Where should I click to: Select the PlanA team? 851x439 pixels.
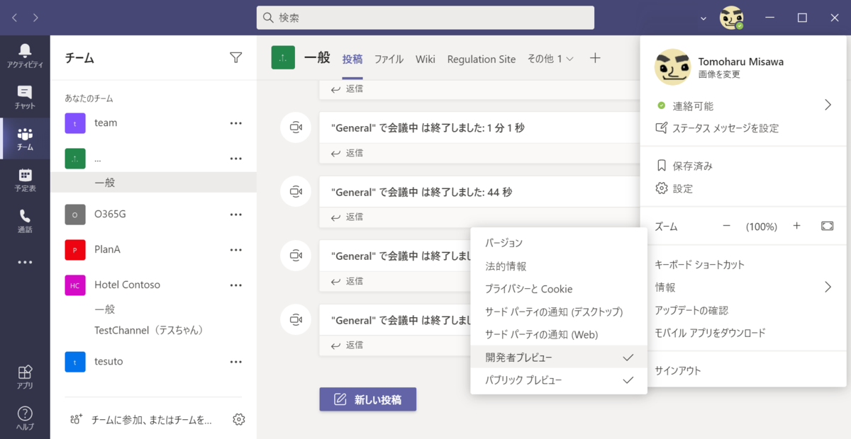pyautogui.click(x=107, y=249)
